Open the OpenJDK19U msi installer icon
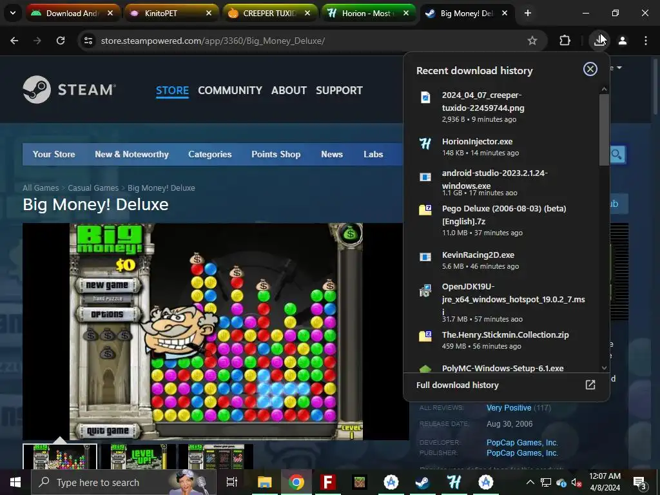This screenshot has width=660, height=495. (x=425, y=291)
